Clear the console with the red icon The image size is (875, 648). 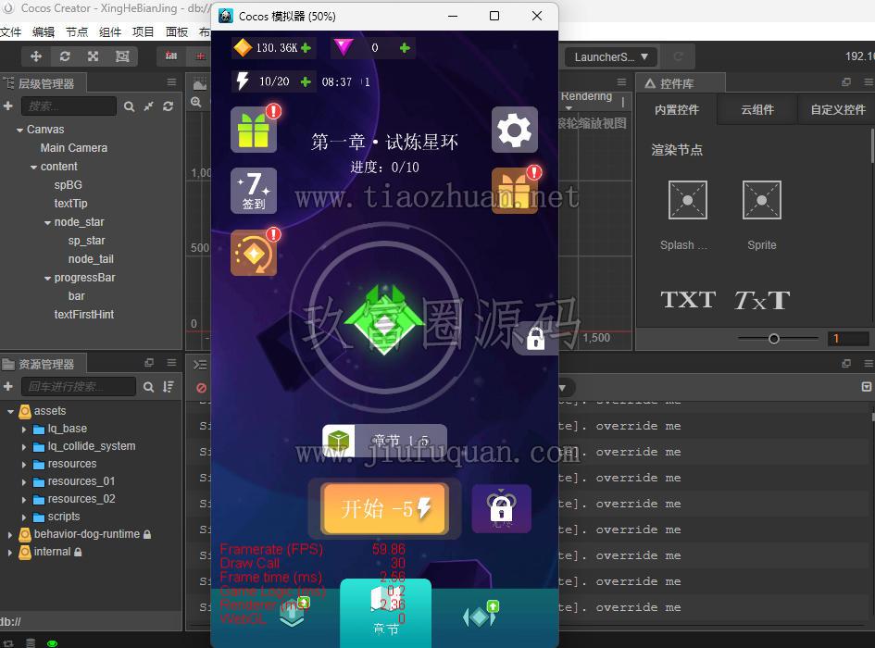click(x=201, y=387)
